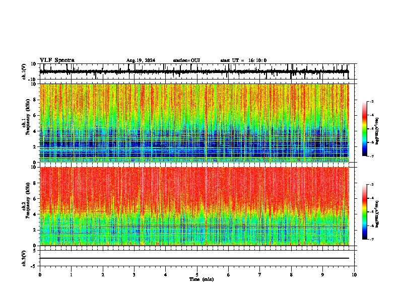This screenshot has height=308, width=399.
Task: Click the '6' kHz tick on ch.1 frequency axis
Action: tap(35, 115)
